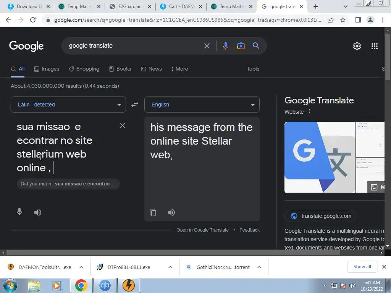Click the system tray volume icon
The image size is (391, 293).
coord(352,286)
